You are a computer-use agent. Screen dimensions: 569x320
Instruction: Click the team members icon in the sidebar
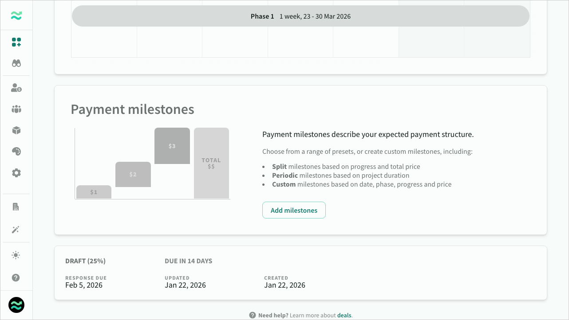[x=16, y=109]
